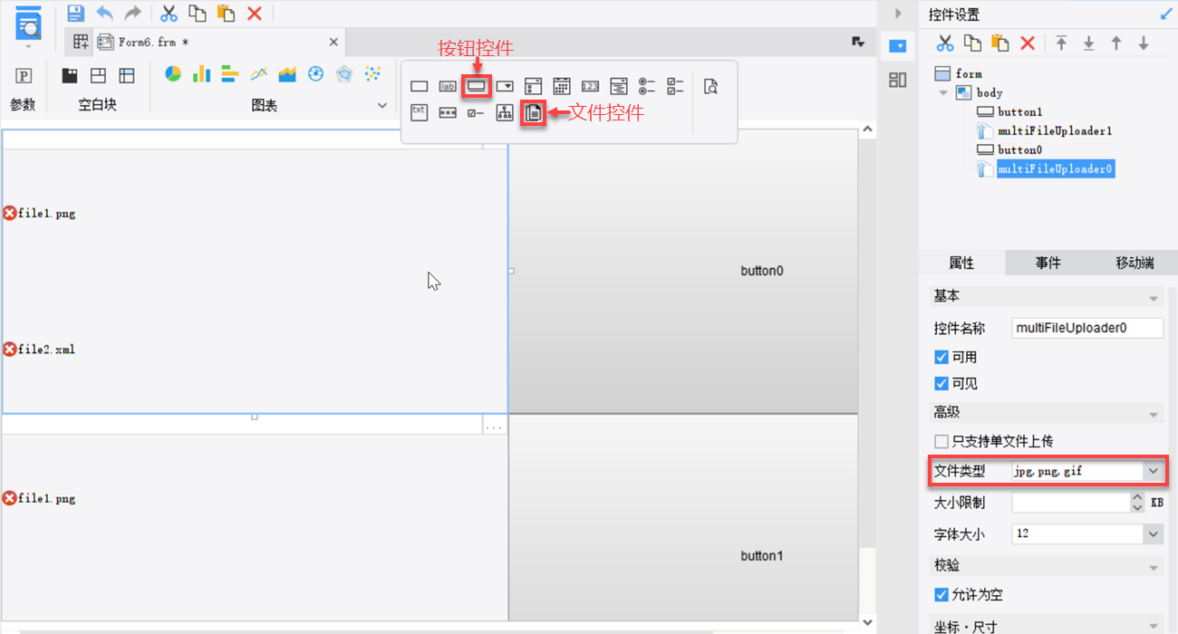Click the button1 widget on canvas
The width and height of the screenshot is (1178, 634).
tap(683, 518)
